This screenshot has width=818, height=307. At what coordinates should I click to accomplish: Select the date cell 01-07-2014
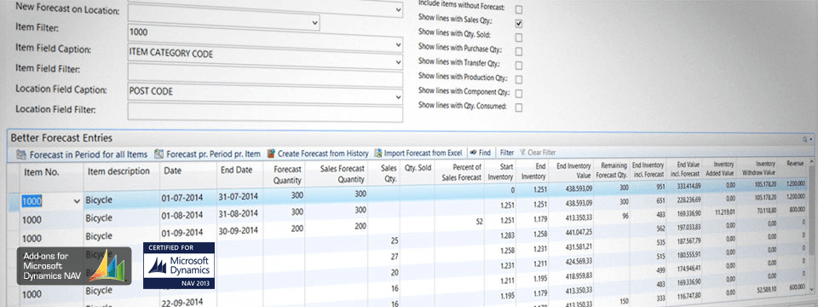[182, 199]
